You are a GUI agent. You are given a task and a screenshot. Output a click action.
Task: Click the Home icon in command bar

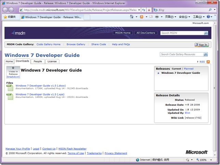(132, 17)
